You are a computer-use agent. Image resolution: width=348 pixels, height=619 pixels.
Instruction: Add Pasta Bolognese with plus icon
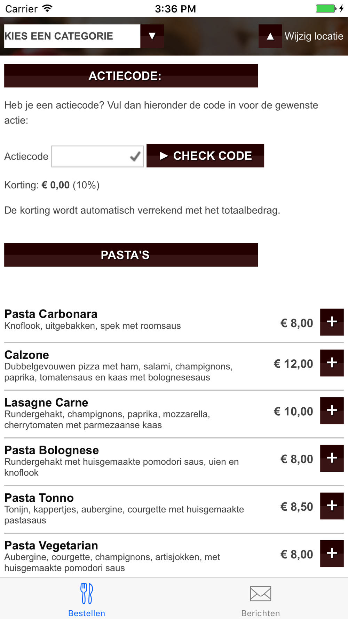[332, 458]
